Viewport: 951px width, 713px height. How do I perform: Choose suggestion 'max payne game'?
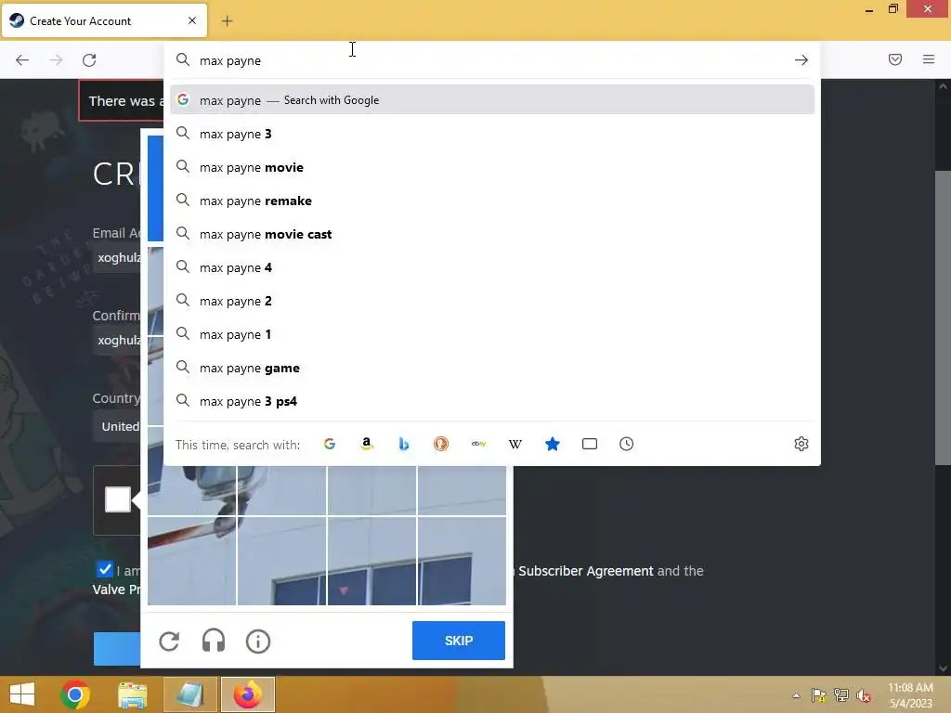click(x=492, y=368)
